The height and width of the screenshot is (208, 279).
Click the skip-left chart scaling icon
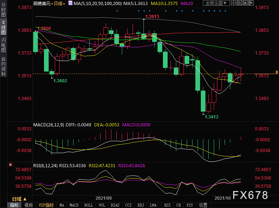click(x=239, y=3)
